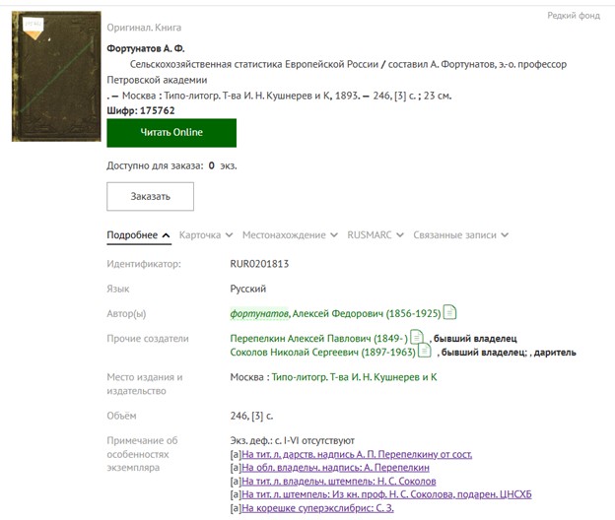Click the book cover thumbnail
615x520 pixels.
point(56,77)
